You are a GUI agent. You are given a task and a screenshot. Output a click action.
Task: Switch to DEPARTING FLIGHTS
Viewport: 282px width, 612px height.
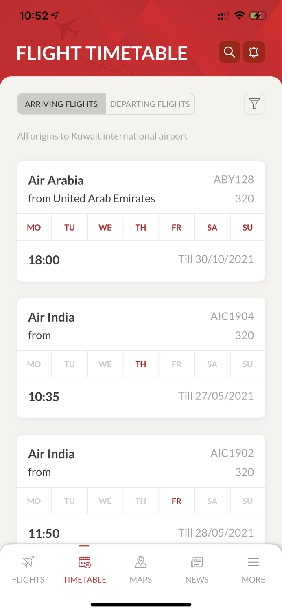pos(150,103)
